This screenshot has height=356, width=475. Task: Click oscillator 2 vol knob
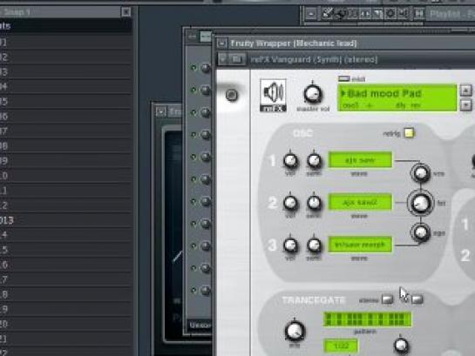point(290,203)
